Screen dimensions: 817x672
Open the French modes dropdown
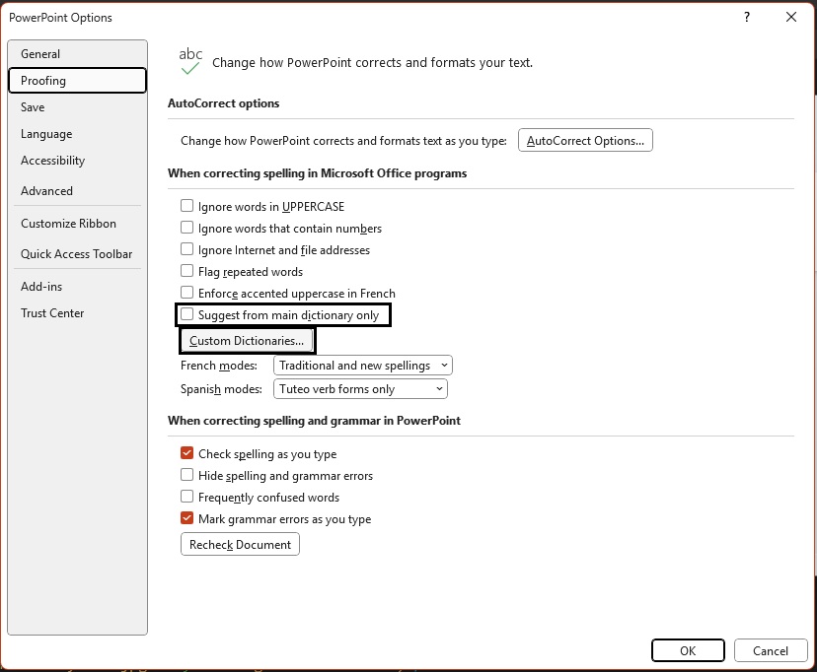pyautogui.click(x=362, y=366)
